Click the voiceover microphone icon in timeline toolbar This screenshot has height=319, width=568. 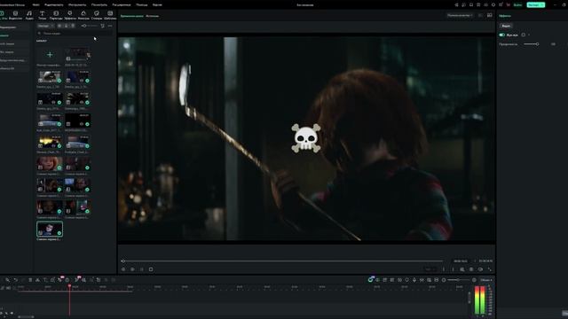pyautogui.click(x=414, y=280)
